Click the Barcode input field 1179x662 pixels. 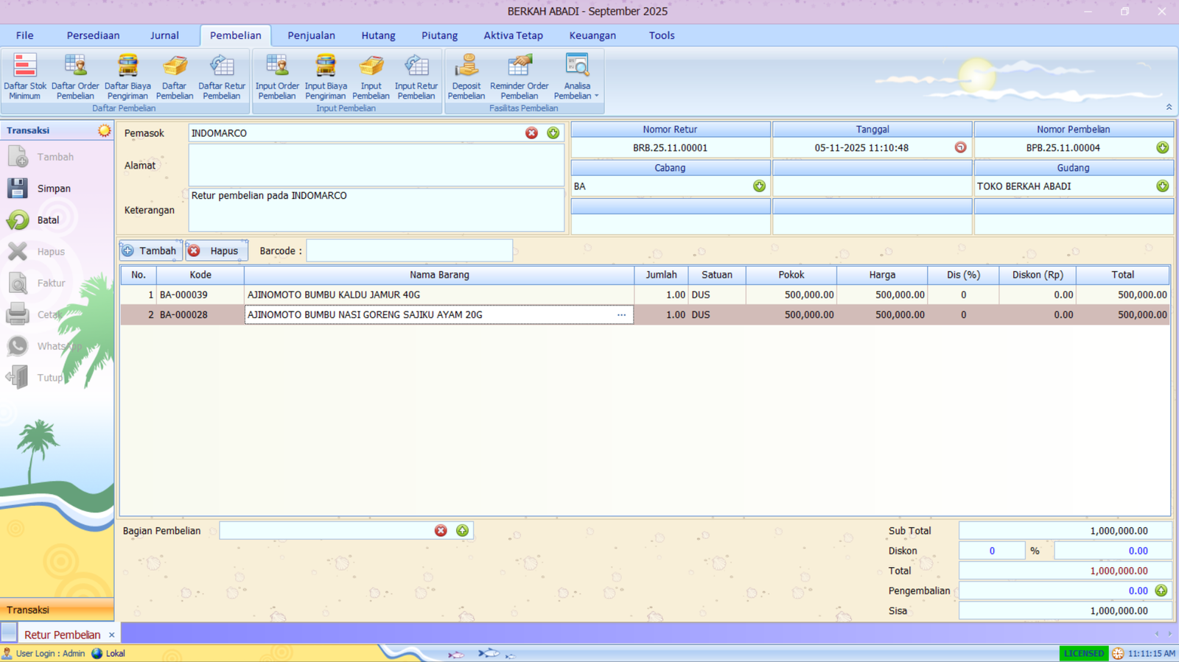click(409, 251)
